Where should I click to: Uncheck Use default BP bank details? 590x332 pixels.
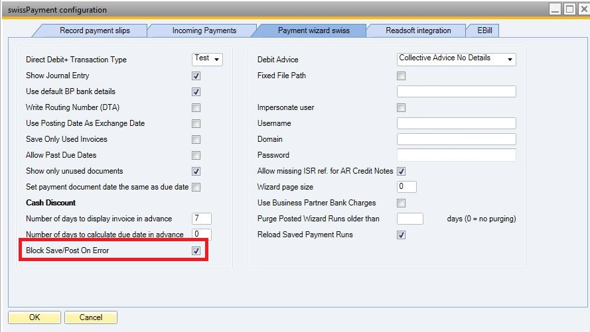[x=196, y=91]
